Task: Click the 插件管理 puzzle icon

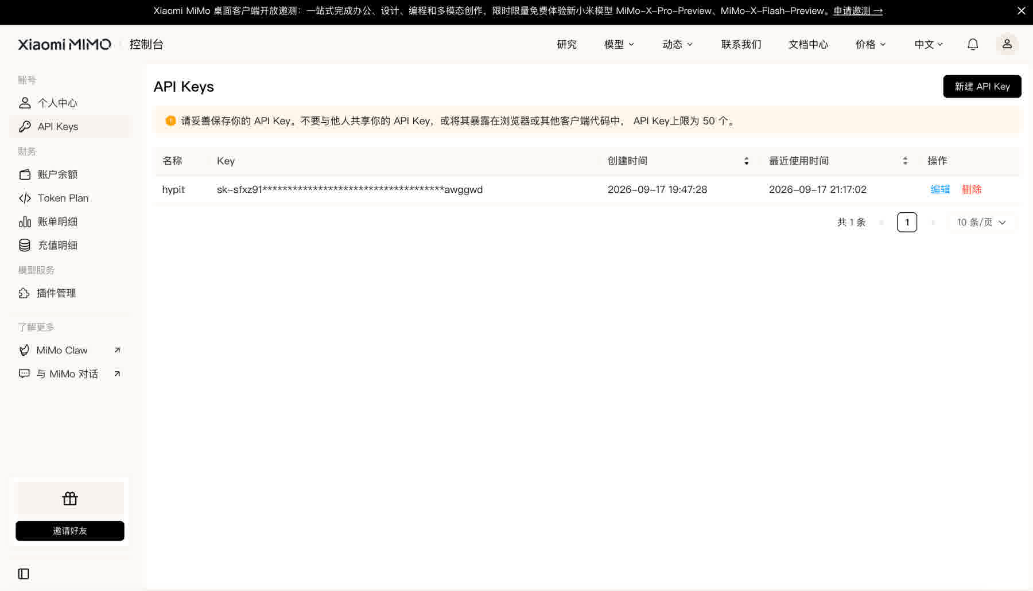Action: 24,293
